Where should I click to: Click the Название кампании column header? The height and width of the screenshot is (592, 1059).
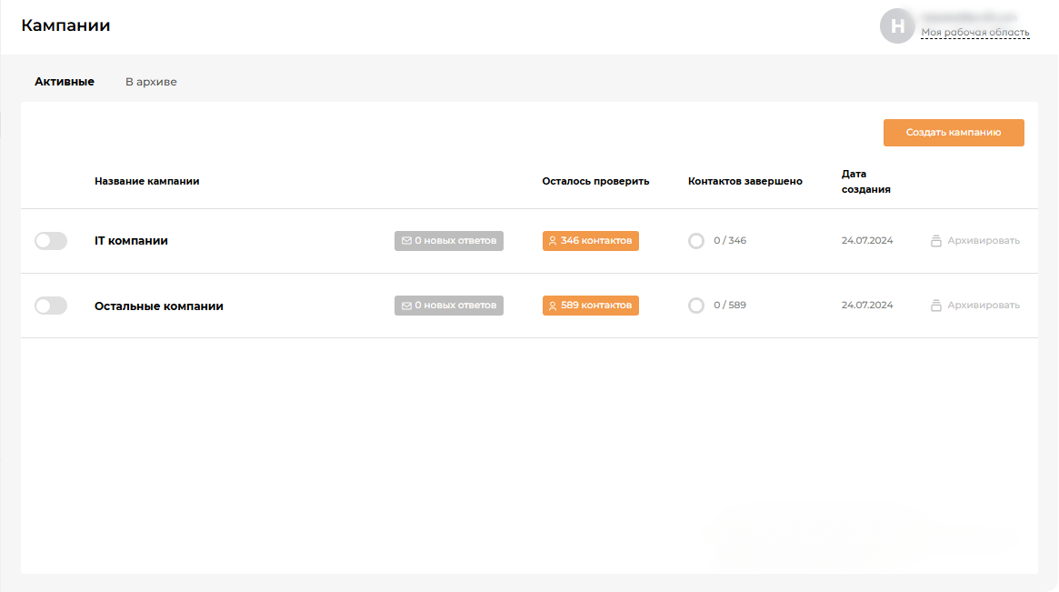point(146,181)
